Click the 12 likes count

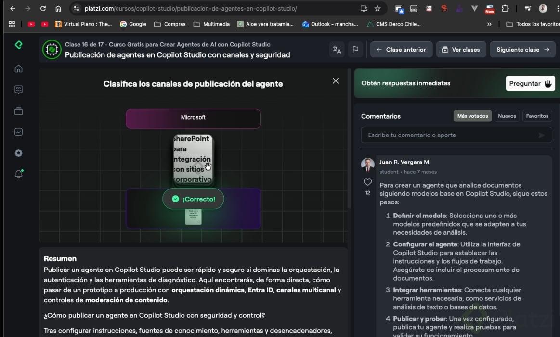(367, 193)
